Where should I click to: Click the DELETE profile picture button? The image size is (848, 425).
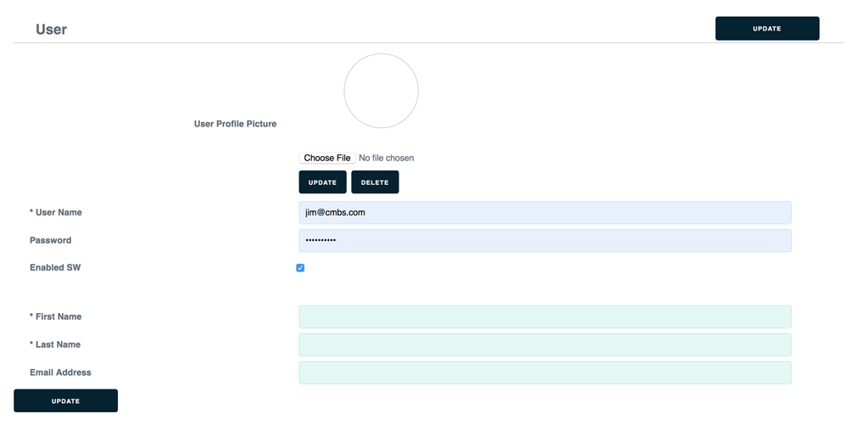(375, 182)
